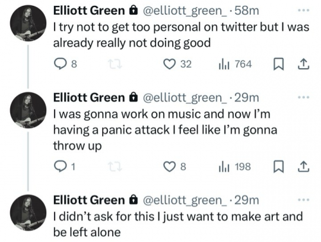Open replies on the 58m tweet
Image resolution: width=321 pixels, height=242 pixels.
[65, 64]
